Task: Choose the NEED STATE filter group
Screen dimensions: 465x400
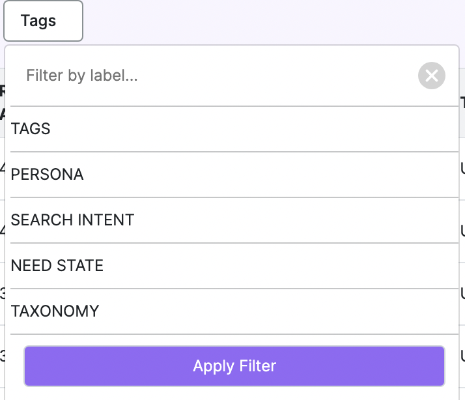Action: (x=234, y=266)
